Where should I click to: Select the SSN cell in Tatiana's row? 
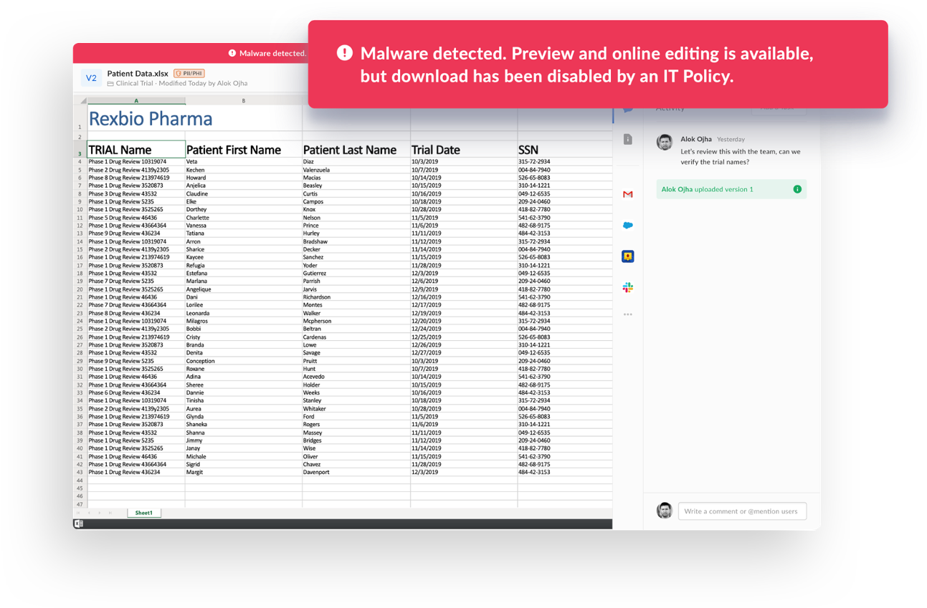click(565, 233)
